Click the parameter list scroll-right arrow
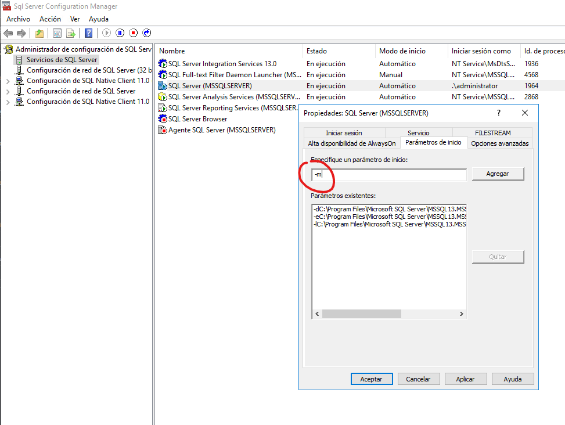 [x=461, y=314]
